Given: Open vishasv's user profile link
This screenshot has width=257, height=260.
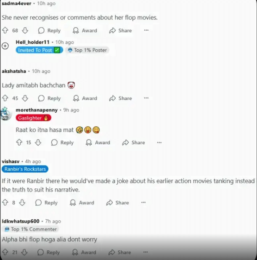Looking at the screenshot, I should [11, 161].
